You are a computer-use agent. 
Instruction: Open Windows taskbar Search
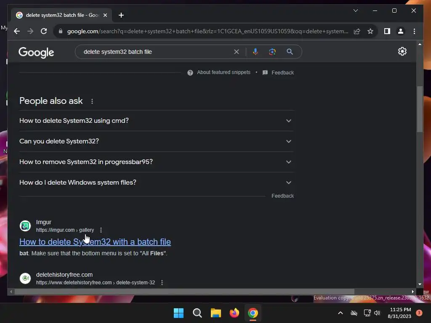pyautogui.click(x=197, y=313)
